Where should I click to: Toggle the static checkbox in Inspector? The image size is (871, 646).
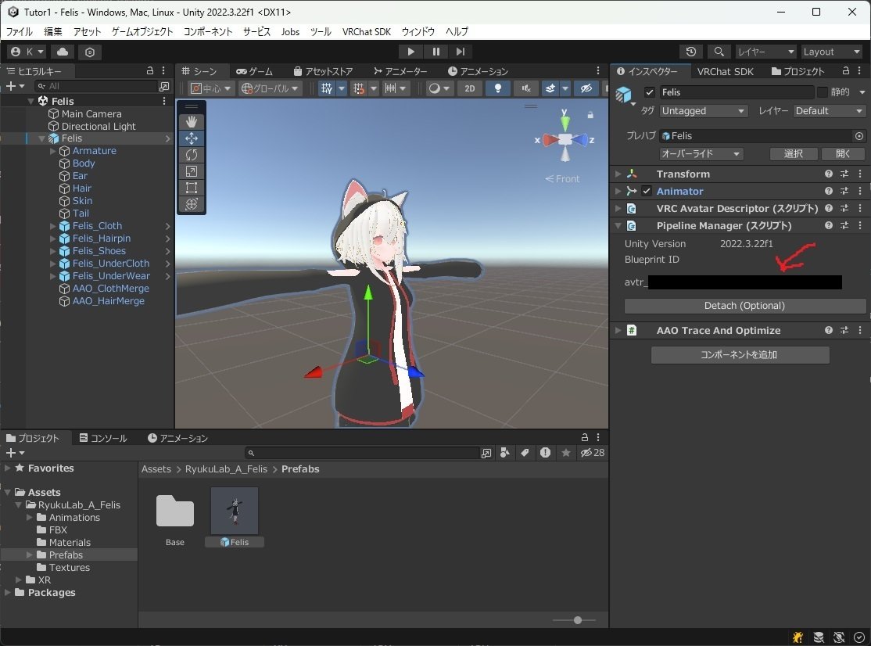pos(822,92)
